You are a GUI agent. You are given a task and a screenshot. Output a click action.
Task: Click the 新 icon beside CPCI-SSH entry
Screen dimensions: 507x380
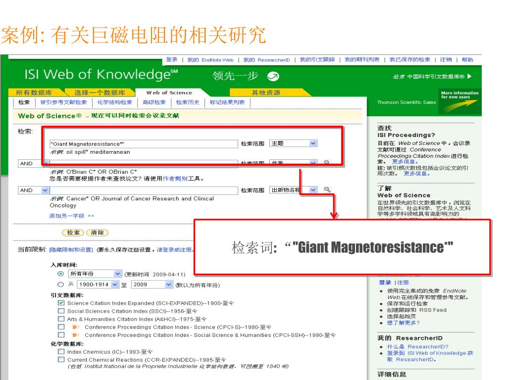click(75, 335)
